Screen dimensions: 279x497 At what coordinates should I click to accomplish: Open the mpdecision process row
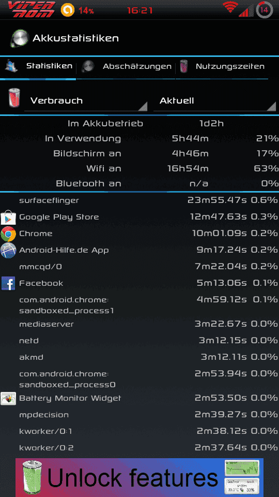click(139, 415)
